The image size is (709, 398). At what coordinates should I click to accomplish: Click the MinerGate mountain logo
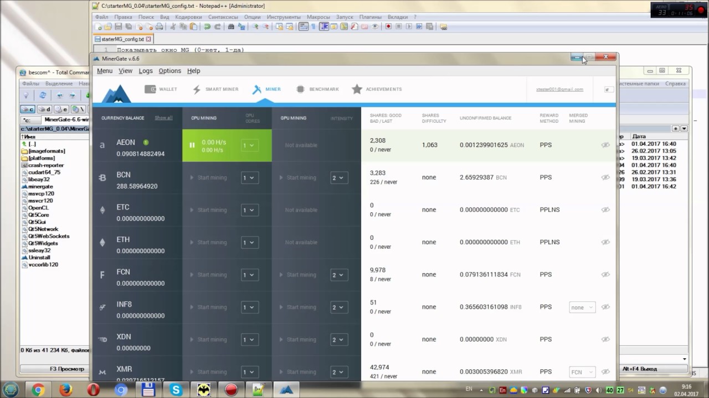pos(116,93)
